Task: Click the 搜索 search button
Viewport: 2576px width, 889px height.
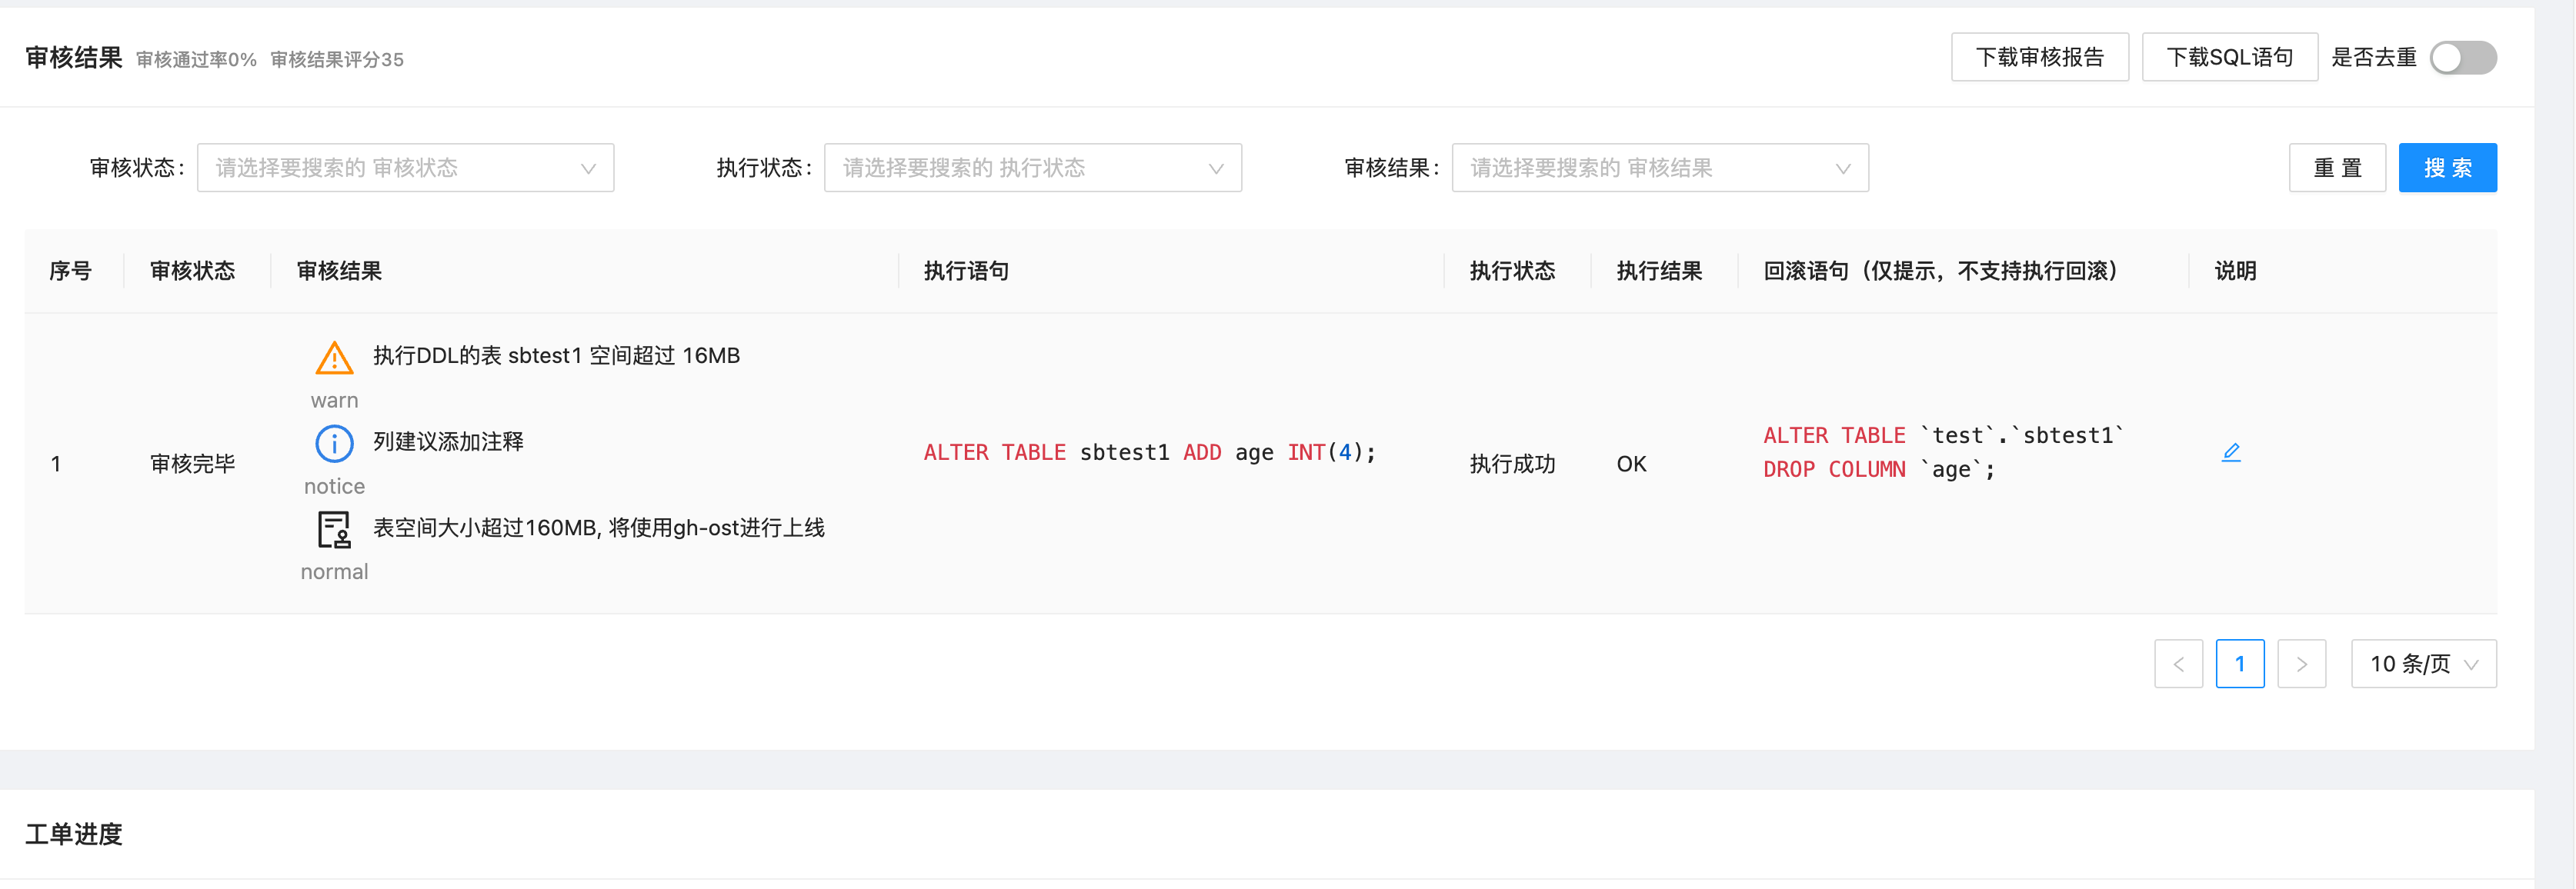Action: point(2447,167)
